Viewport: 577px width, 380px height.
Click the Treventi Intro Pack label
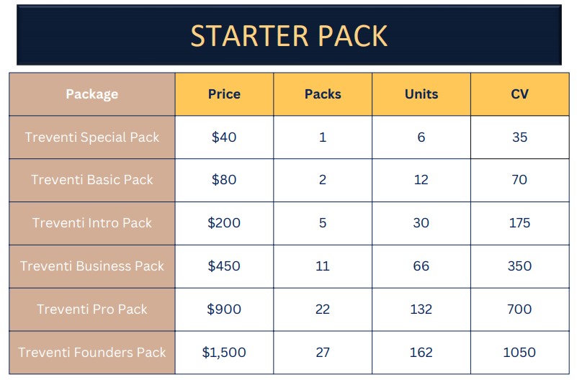[91, 223]
